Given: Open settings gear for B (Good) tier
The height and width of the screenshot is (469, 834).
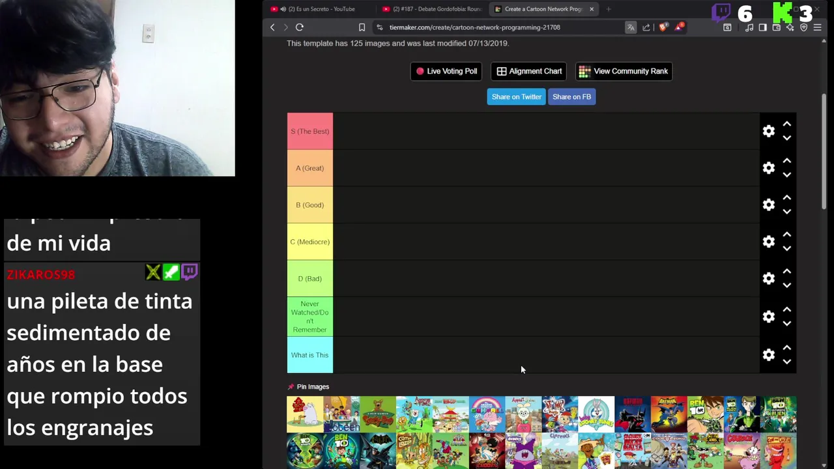Looking at the screenshot, I should coord(769,205).
